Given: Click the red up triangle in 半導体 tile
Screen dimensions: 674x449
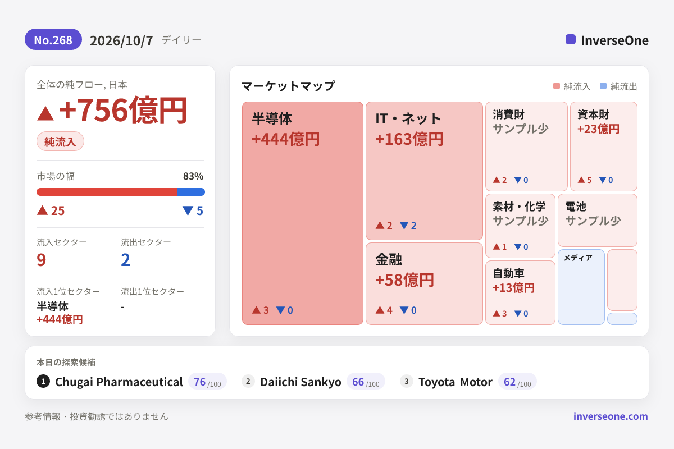Looking at the screenshot, I should coord(256,310).
